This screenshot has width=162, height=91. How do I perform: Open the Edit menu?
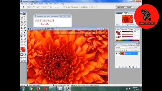tap(26, 4)
